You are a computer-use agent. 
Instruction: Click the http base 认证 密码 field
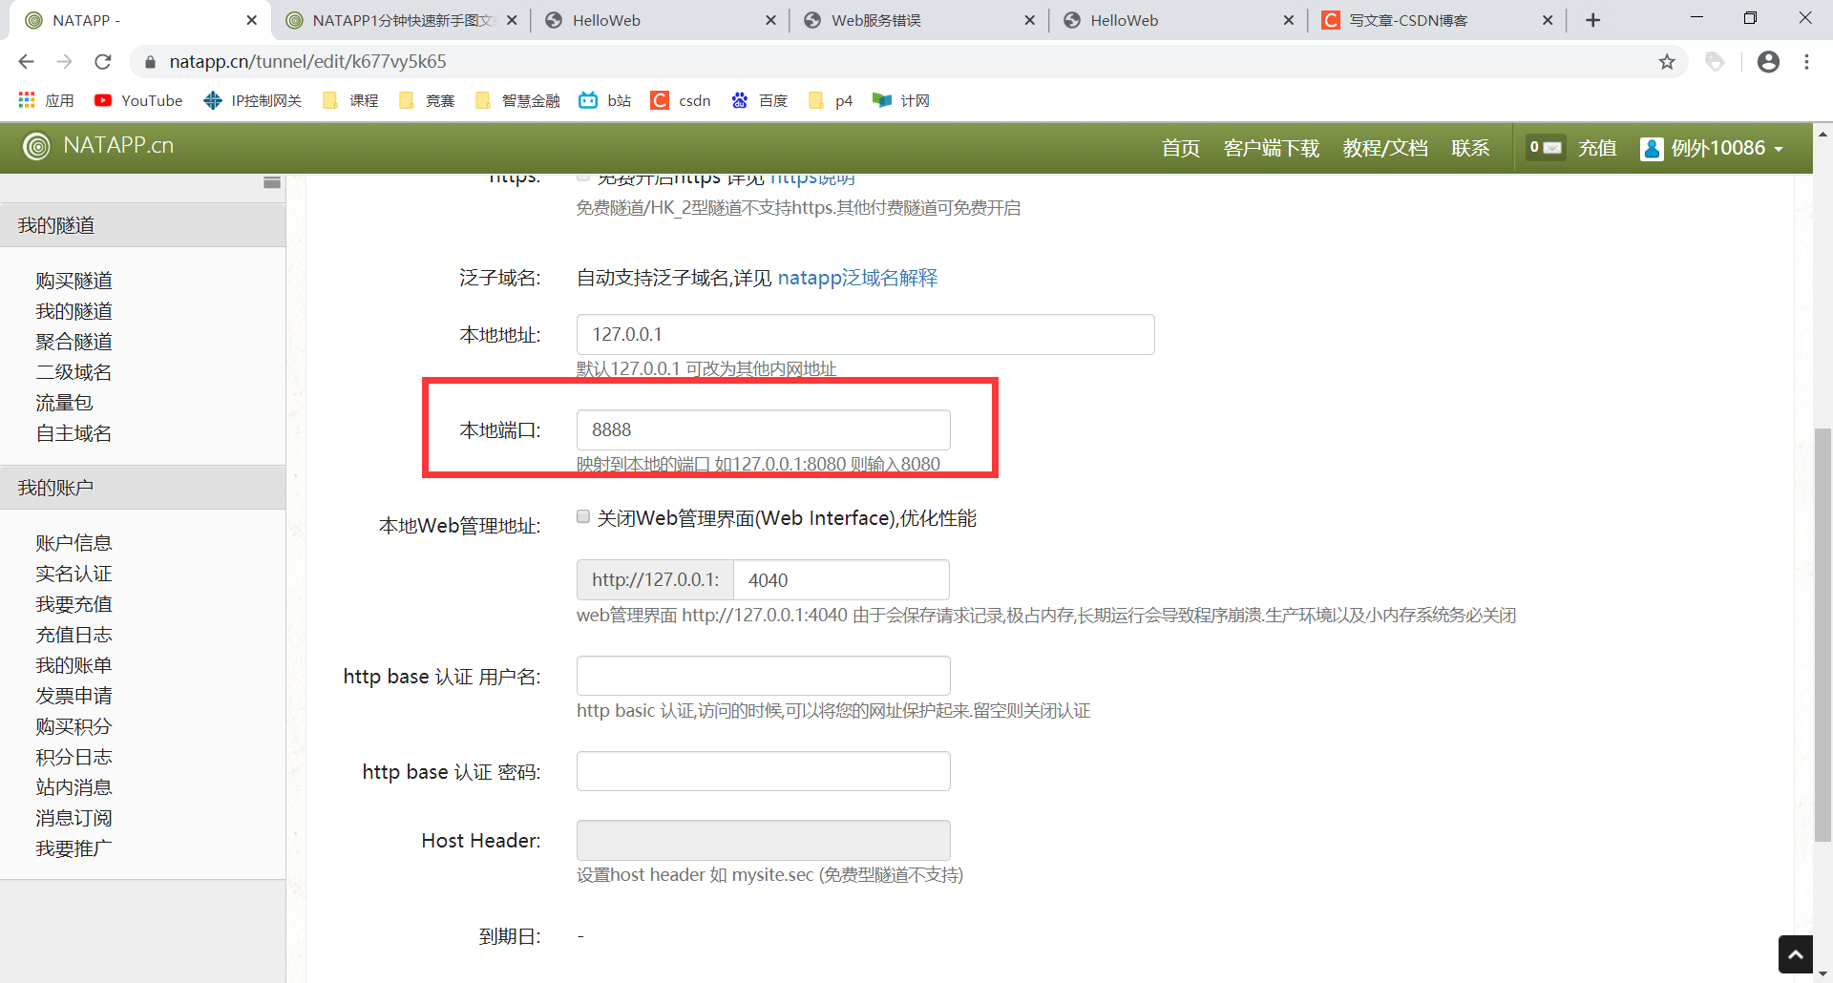pos(763,771)
